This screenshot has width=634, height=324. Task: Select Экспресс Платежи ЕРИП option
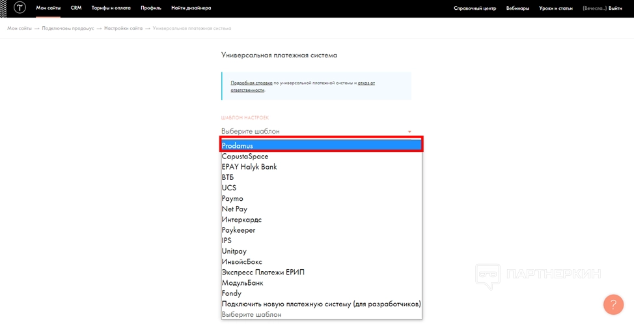tap(322, 272)
